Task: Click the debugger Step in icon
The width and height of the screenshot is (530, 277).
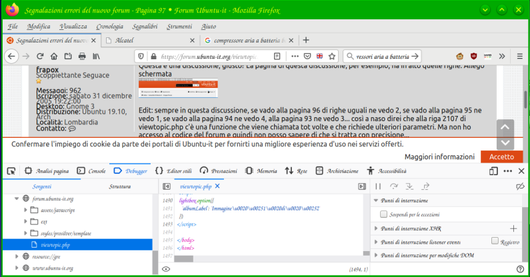Action: 409,186
